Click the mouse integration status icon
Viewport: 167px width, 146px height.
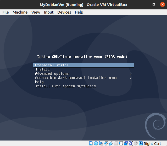pyautogui.click(x=136, y=143)
